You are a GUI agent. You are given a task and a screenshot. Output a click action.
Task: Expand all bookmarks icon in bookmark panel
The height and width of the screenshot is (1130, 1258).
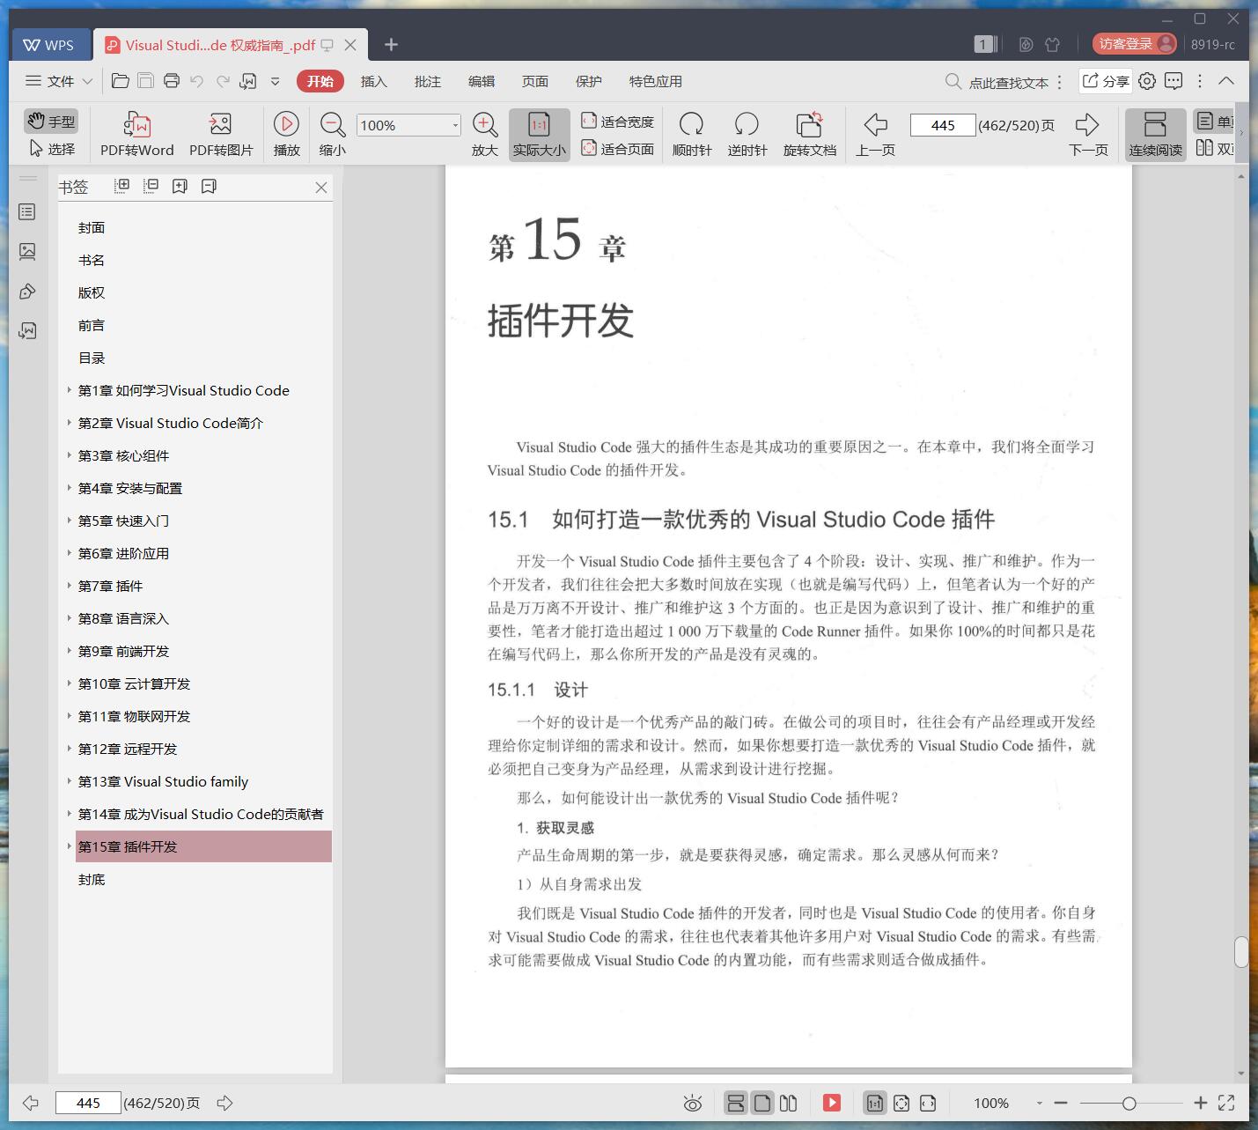(122, 186)
